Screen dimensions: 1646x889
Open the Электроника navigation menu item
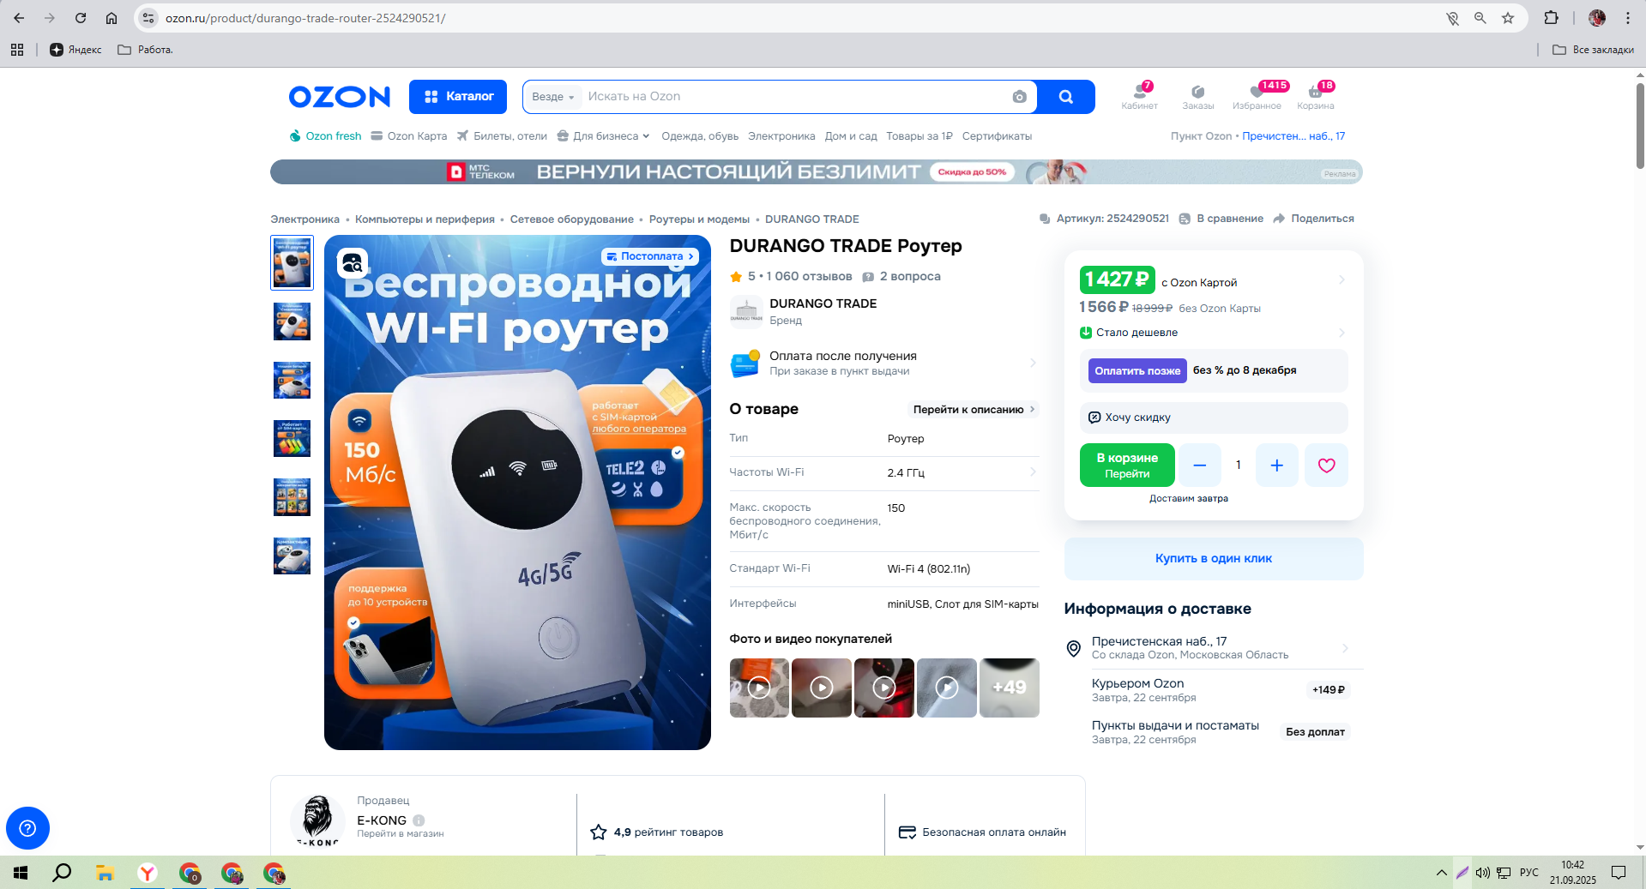click(781, 136)
